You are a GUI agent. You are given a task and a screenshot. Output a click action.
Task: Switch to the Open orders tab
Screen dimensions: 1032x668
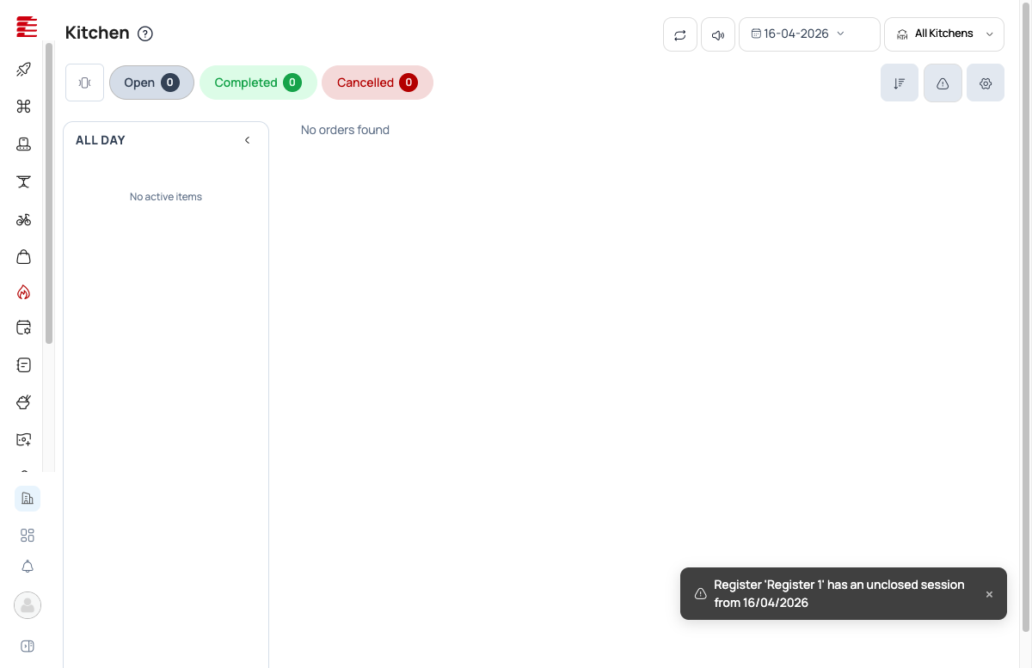151,83
